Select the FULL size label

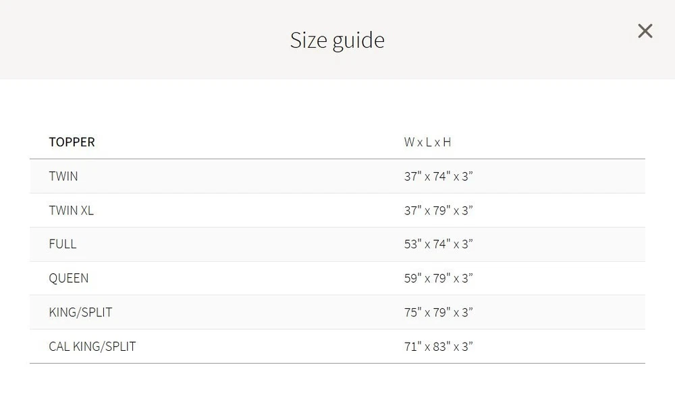(x=63, y=244)
